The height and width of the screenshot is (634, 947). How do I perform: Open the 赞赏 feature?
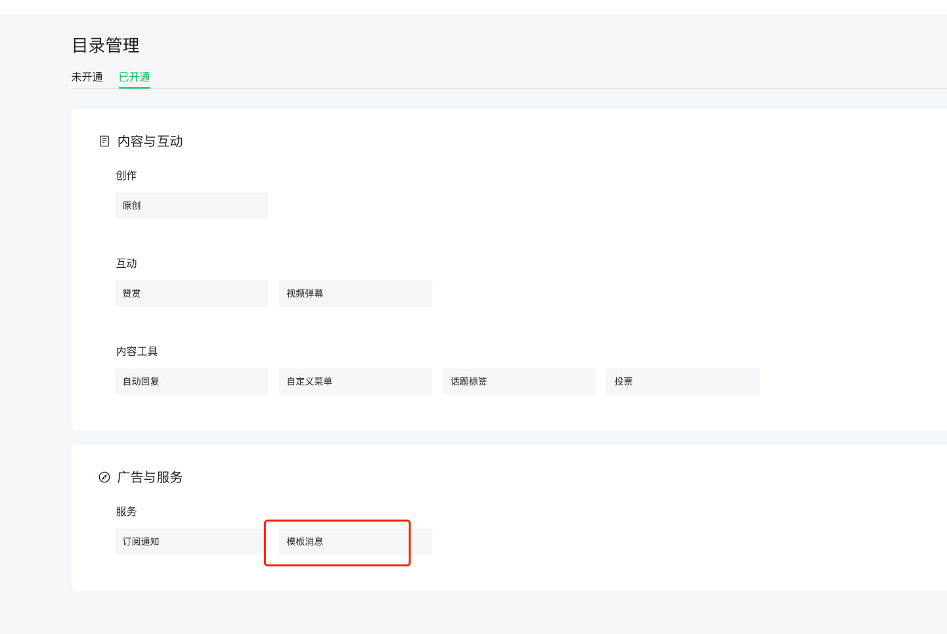tap(191, 293)
